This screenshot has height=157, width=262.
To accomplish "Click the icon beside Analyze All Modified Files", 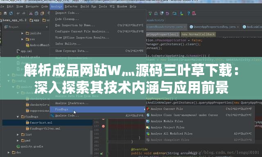I will pos(148,134).
